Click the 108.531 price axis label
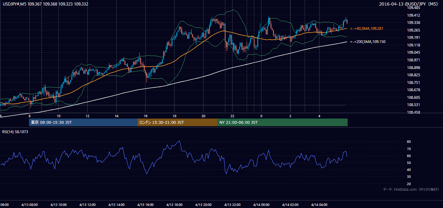 point(414,105)
